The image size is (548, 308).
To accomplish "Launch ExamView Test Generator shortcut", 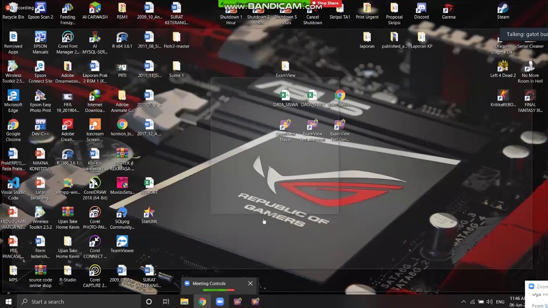I will (x=340, y=131).
